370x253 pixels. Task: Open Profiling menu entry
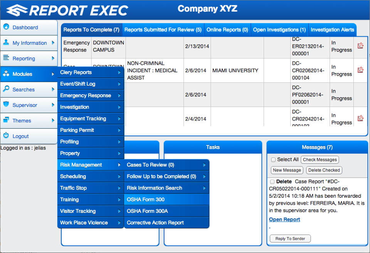tap(91, 142)
